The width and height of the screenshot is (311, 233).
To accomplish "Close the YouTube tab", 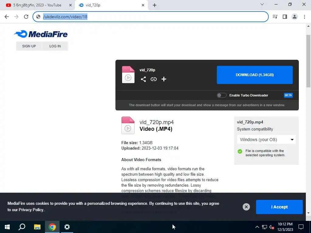I will tap(70, 5).
